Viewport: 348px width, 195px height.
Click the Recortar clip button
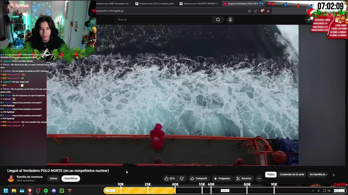(x=244, y=178)
